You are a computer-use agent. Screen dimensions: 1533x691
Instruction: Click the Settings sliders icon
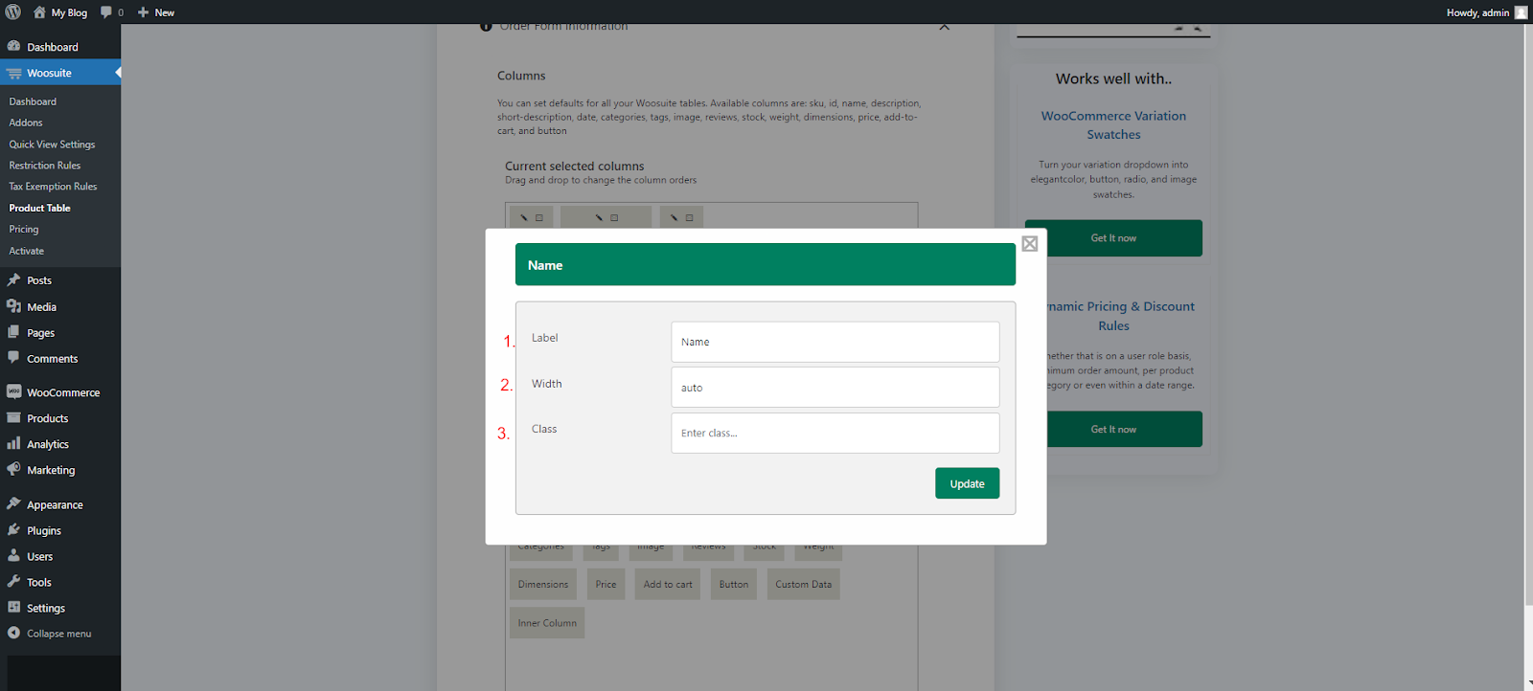tap(13, 607)
